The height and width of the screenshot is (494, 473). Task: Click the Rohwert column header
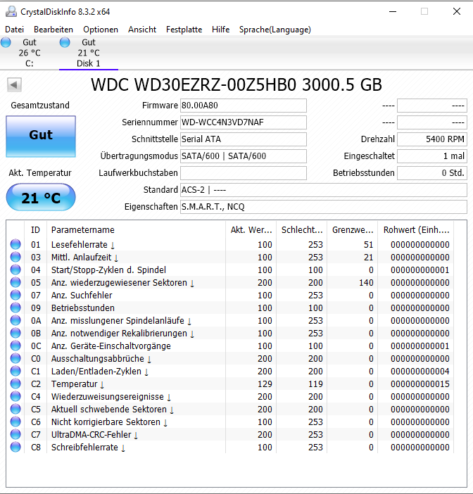416,229
